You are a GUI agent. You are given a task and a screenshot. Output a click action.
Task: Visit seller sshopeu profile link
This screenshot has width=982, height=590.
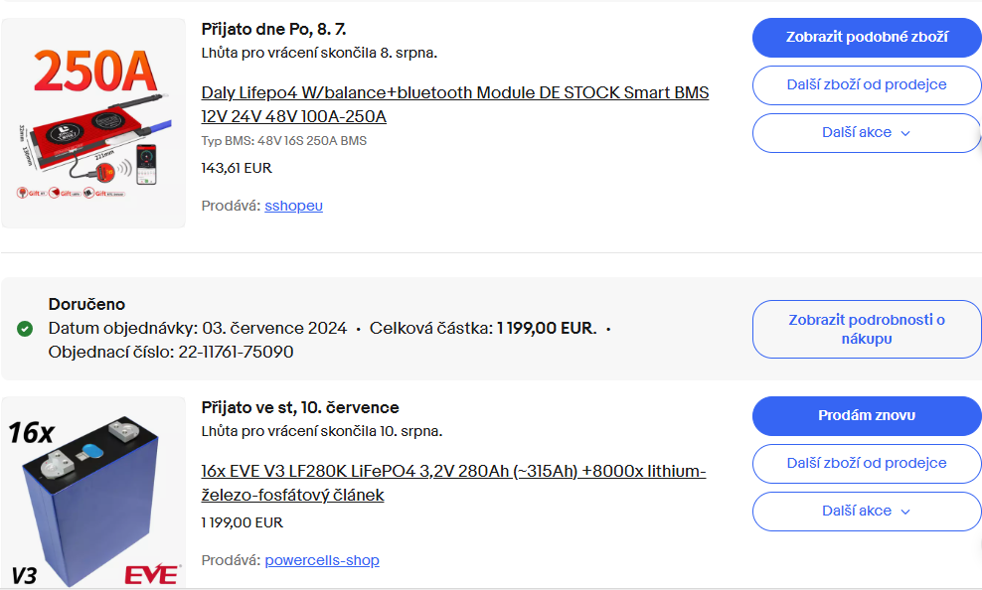tap(293, 206)
